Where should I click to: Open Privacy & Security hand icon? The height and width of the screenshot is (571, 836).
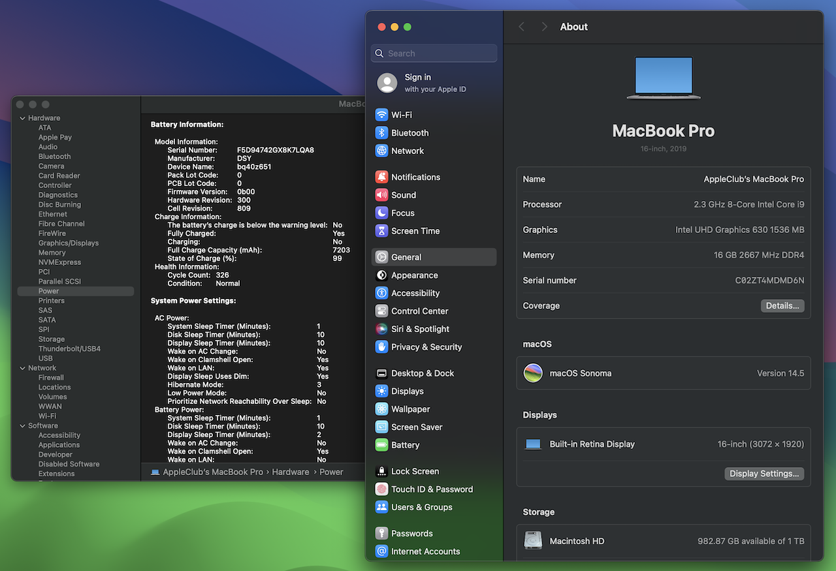point(382,347)
